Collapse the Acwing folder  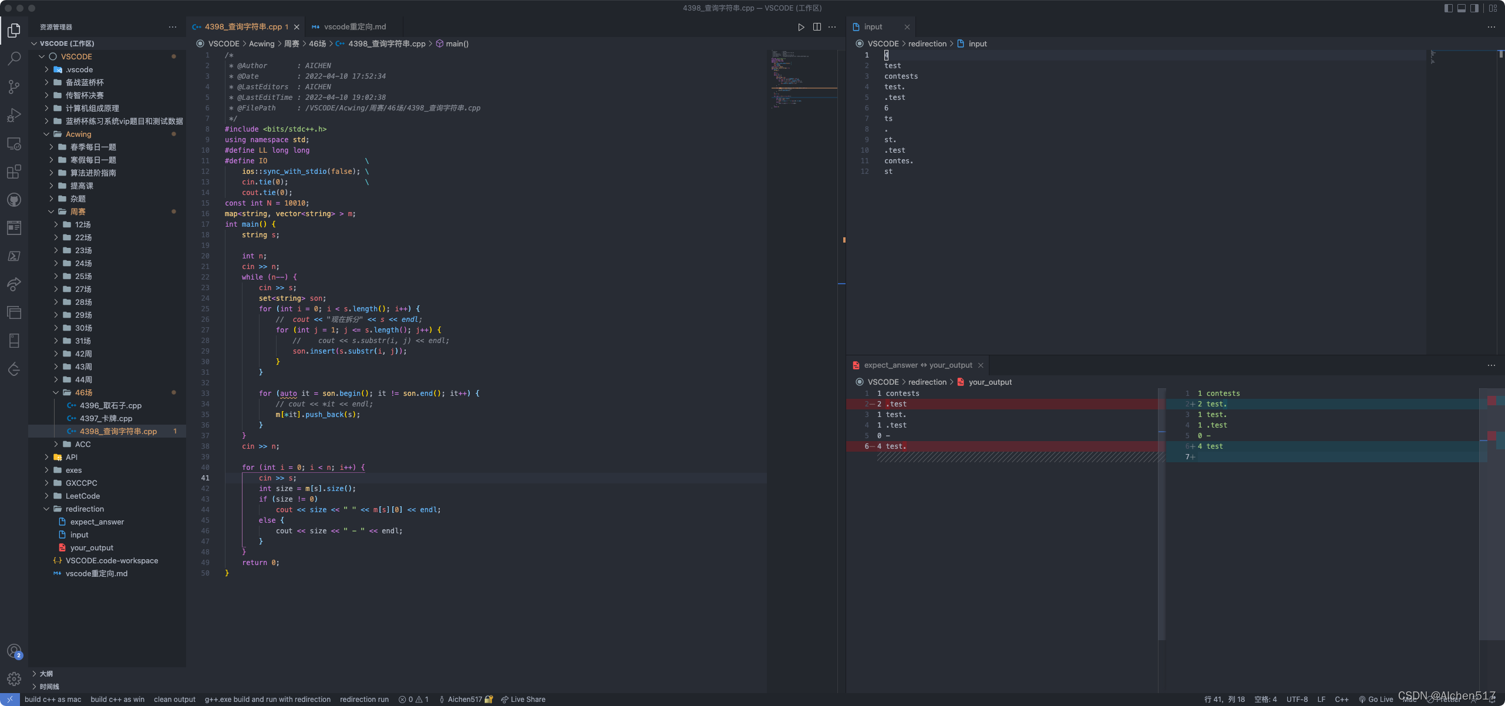(x=78, y=135)
